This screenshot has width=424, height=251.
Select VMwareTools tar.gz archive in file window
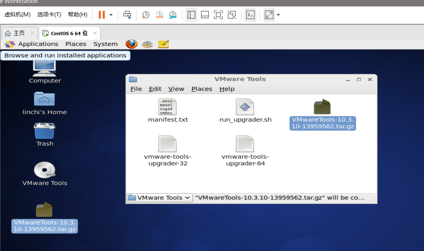[323, 115]
